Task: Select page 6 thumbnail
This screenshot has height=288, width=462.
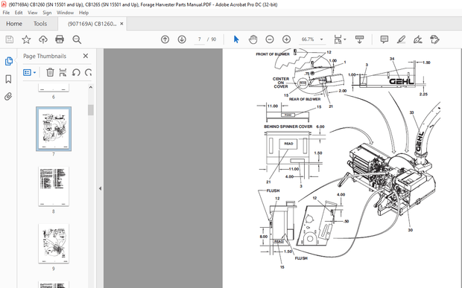Action: (x=54, y=88)
